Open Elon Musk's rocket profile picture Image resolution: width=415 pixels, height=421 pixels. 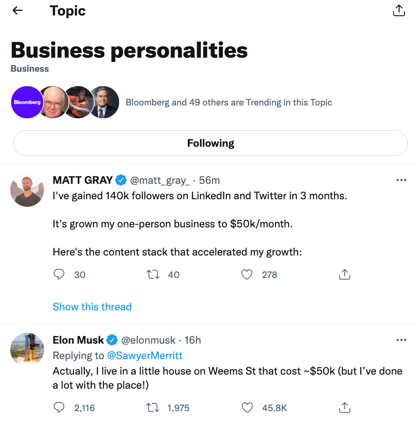(x=27, y=349)
